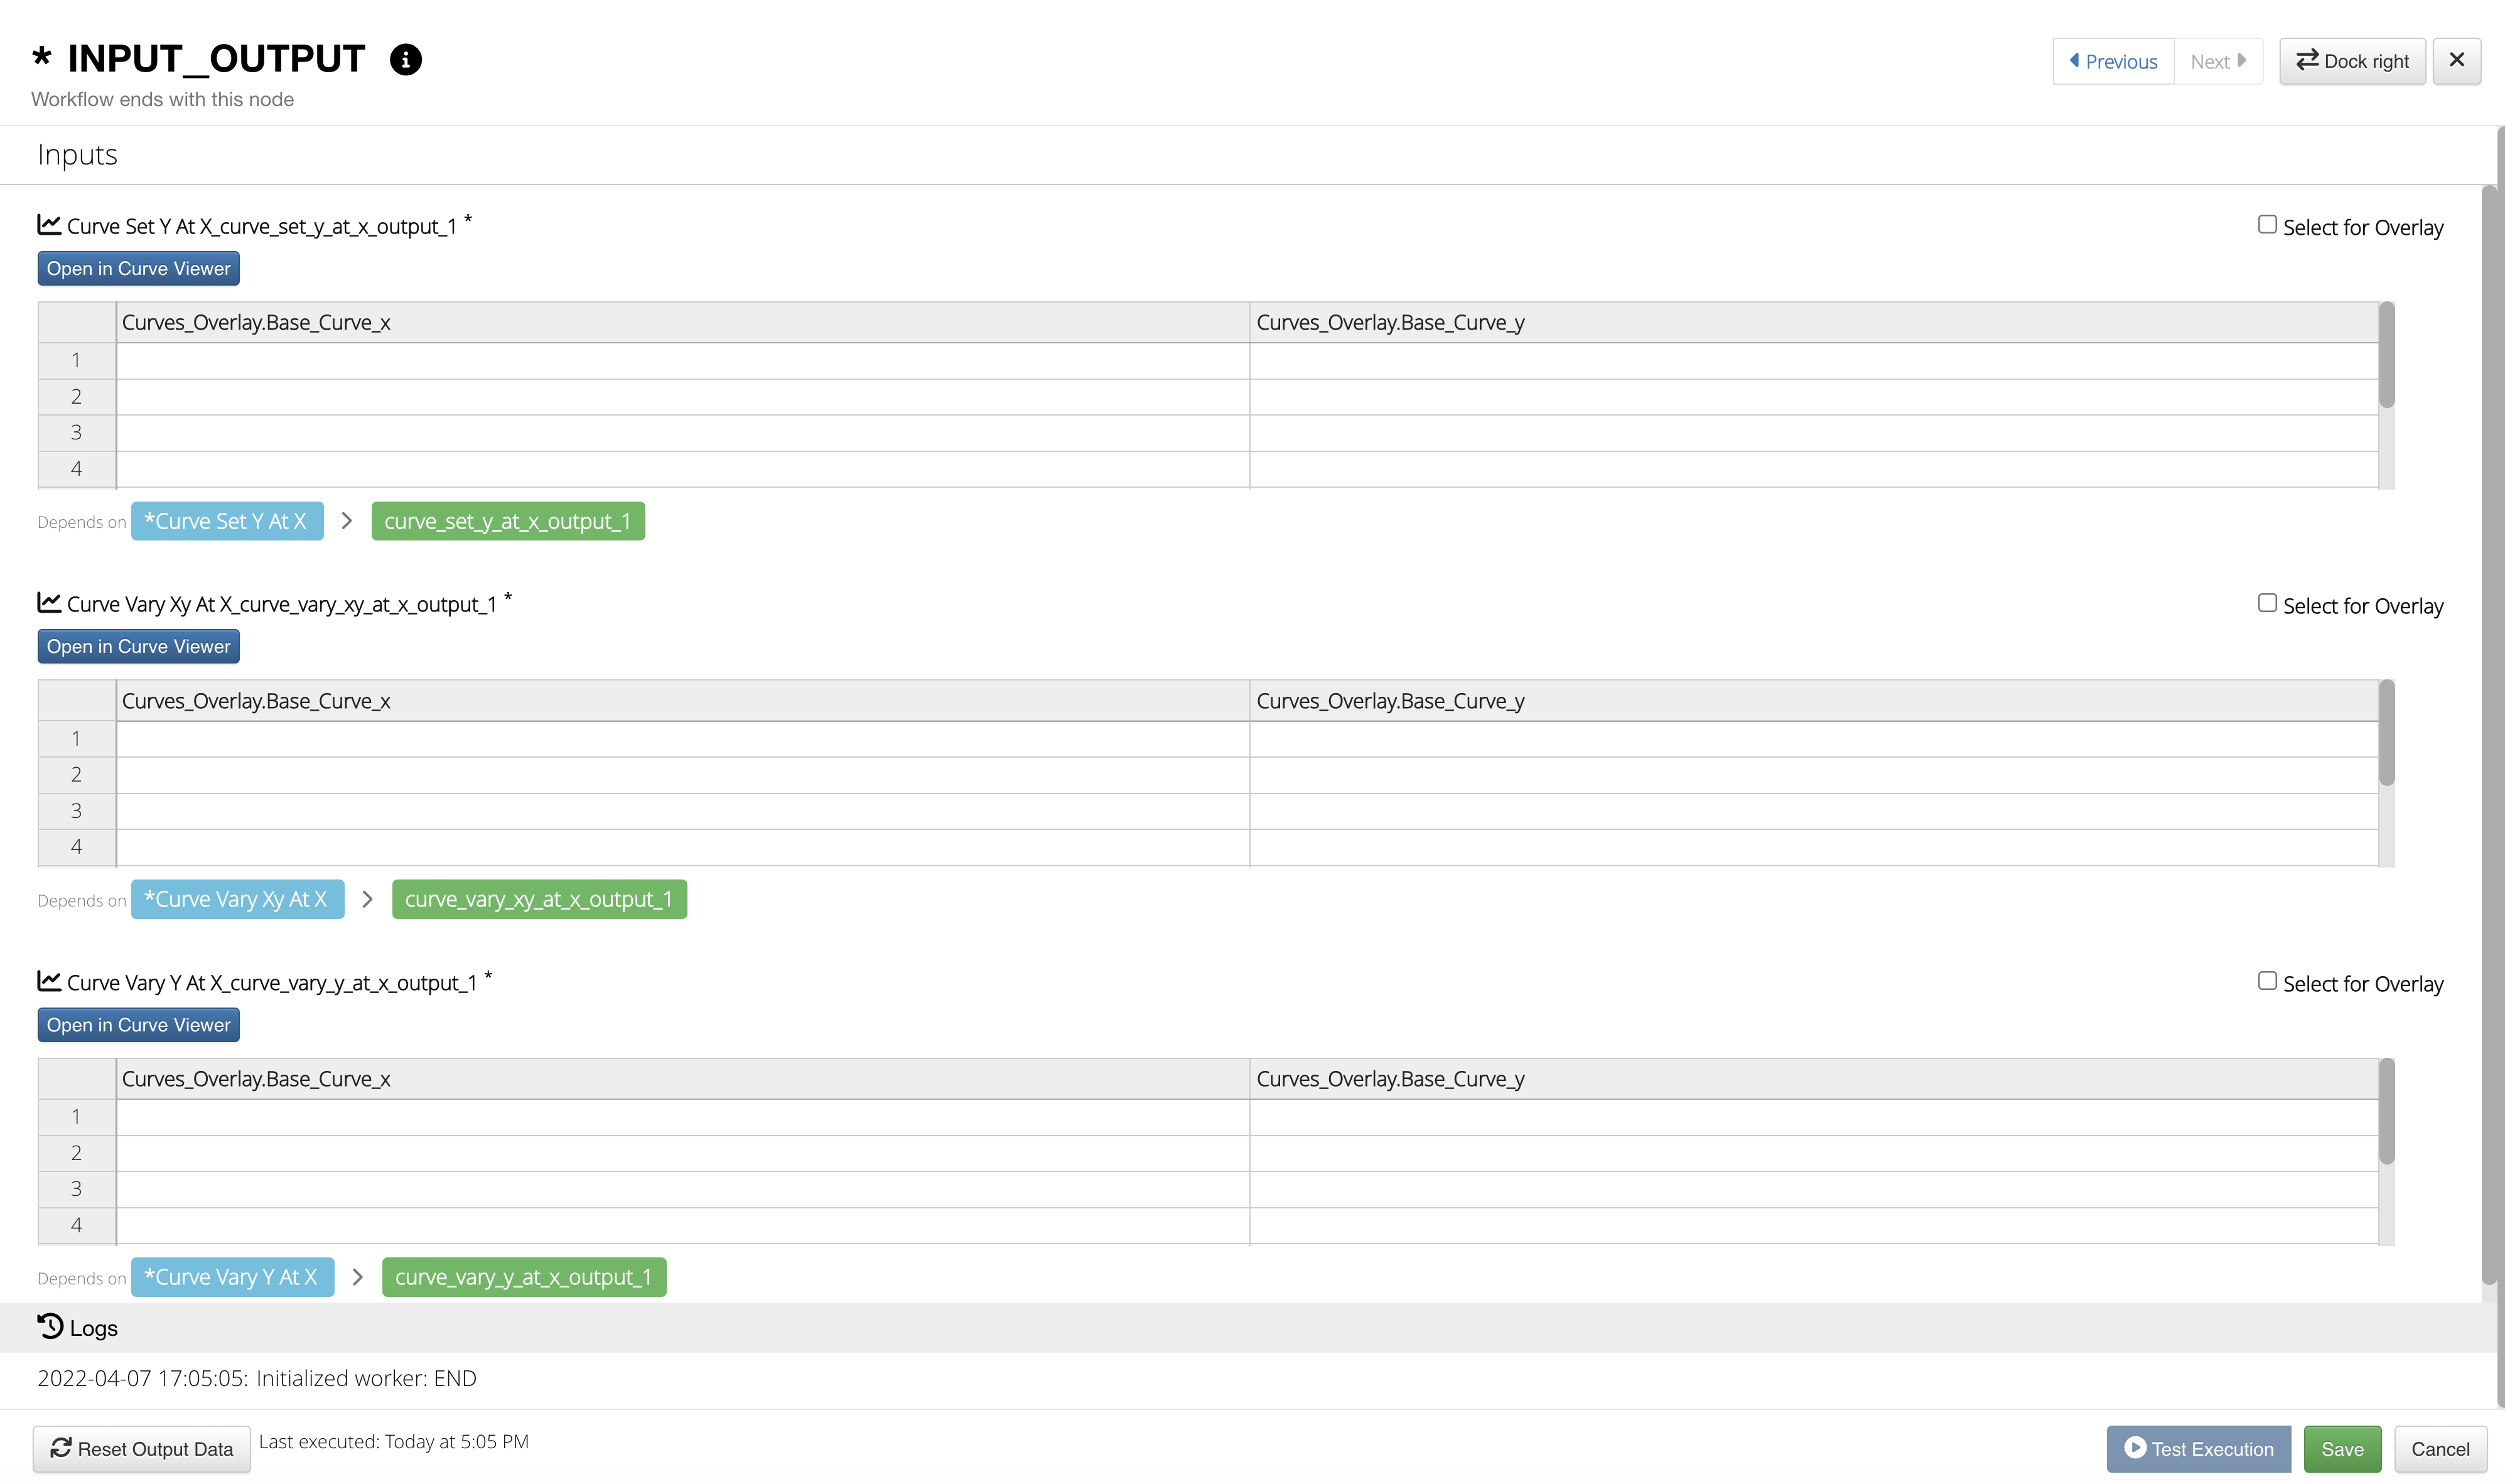Select Base_Curve_x column header in Curve Vary Xy table
Screen dimensions: 2505x1484
pyautogui.click(x=683, y=701)
